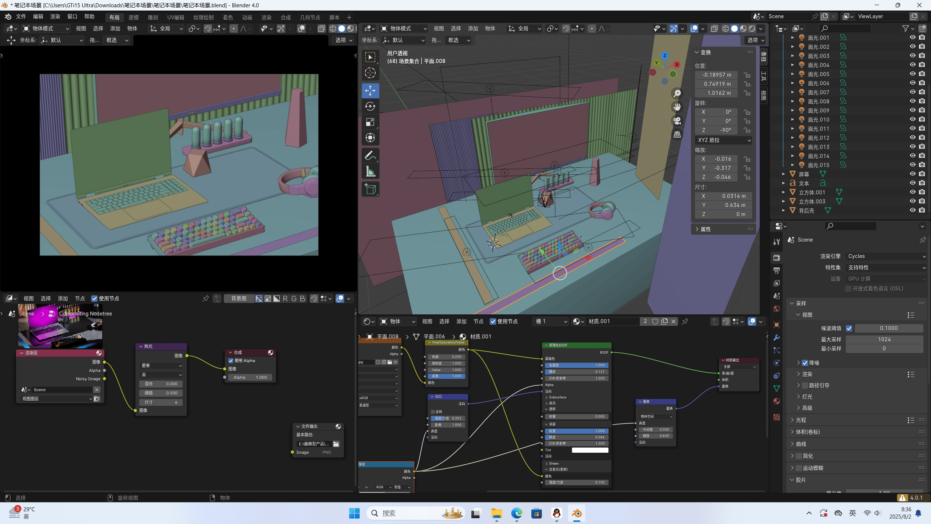Select the Rotate tool in right viewport
This screenshot has height=524, width=931.
(370, 106)
